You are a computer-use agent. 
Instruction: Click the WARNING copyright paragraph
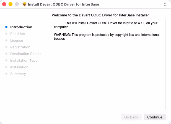point(107,37)
